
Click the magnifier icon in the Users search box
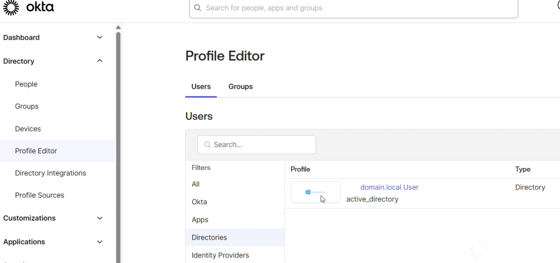(x=207, y=144)
